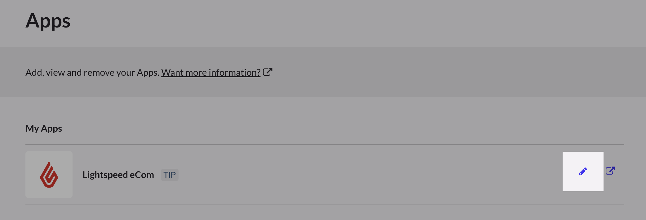Open Lightspeed eCom in a new window
The width and height of the screenshot is (646, 220).
click(x=610, y=171)
